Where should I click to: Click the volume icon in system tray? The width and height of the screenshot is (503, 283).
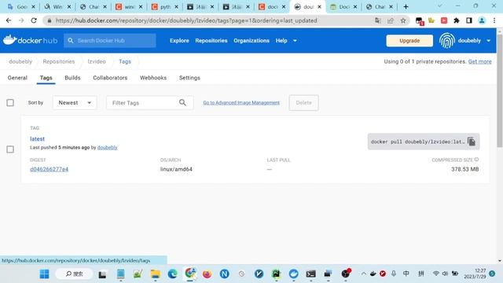click(x=445, y=274)
